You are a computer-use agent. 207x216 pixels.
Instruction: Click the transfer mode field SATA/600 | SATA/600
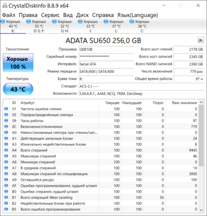click(106, 71)
